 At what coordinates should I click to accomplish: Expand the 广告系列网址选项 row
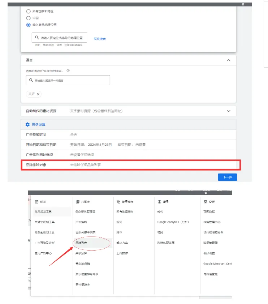click(129, 155)
